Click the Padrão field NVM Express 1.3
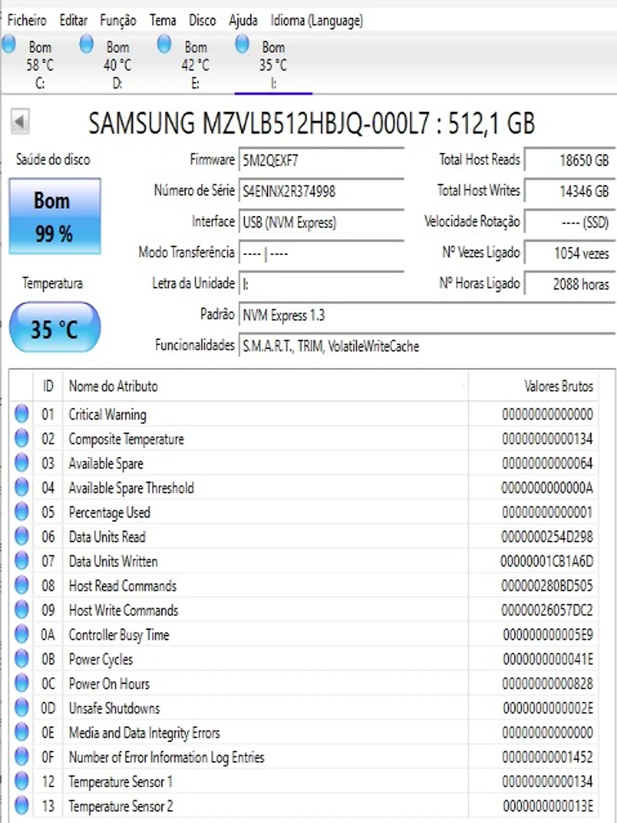The image size is (617, 823). tap(426, 315)
